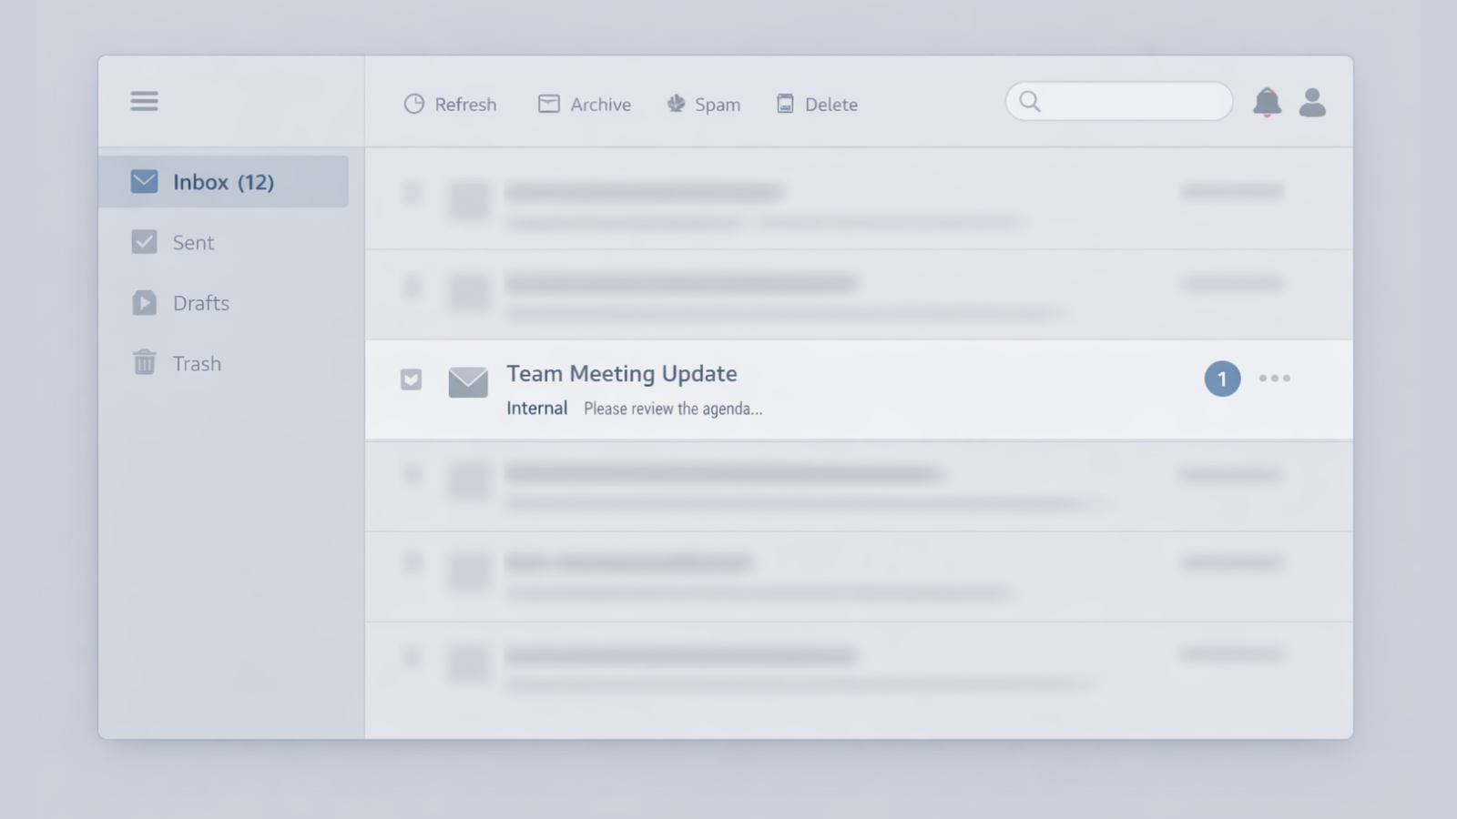Screen dimensions: 1457x819
Task: Click the envelope icon on Team Meeting Update
Action: pyautogui.click(x=468, y=382)
